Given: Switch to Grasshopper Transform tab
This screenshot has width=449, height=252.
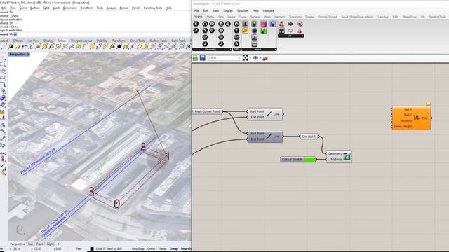Looking at the screenshot, I should pos(295,17).
